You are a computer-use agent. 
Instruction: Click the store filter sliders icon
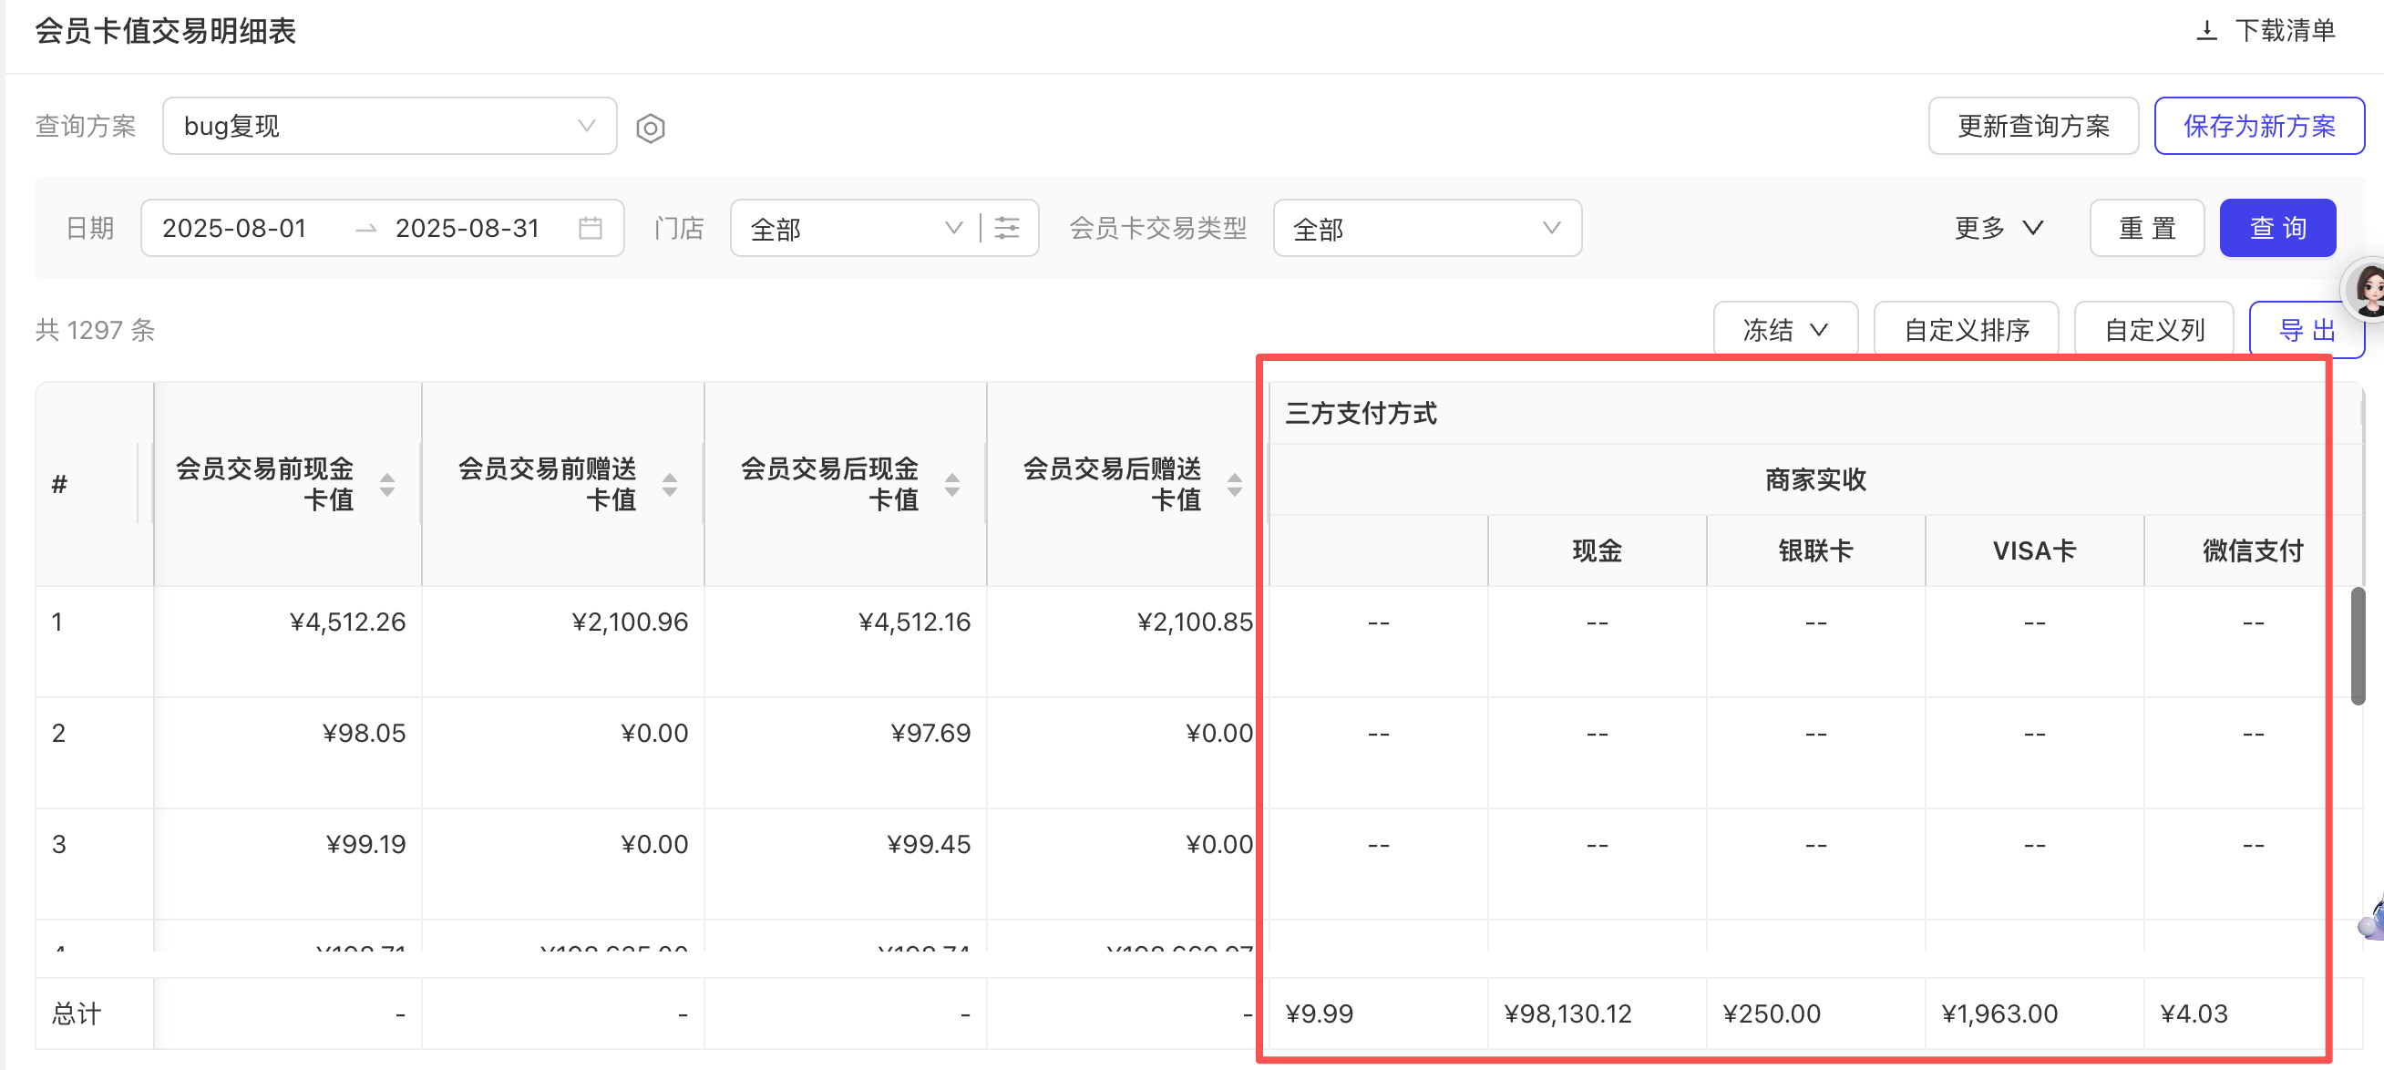click(1007, 228)
